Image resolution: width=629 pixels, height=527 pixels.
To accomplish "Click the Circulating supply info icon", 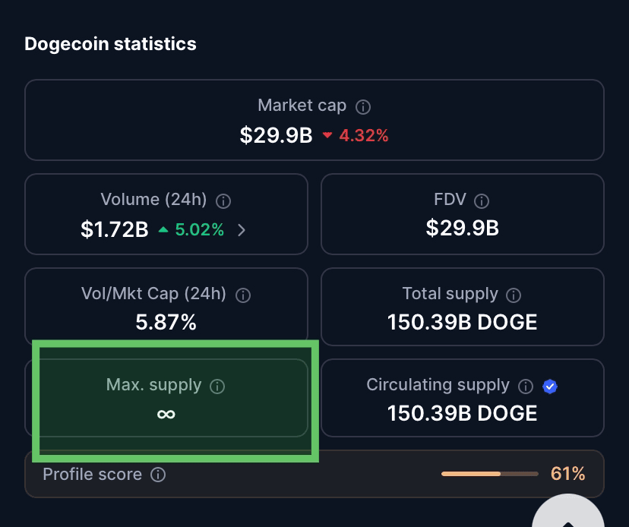I will [526, 387].
